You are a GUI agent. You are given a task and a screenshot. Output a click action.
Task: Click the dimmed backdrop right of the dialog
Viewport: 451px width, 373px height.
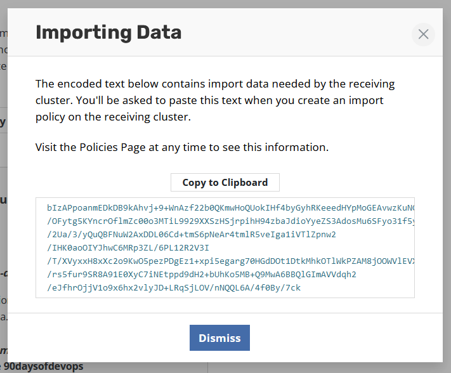pyautogui.click(x=447, y=190)
